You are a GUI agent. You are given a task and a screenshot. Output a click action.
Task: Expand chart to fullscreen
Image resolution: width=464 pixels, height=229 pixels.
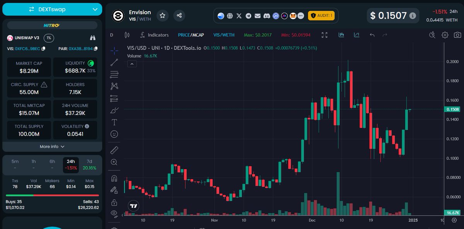[x=324, y=35]
